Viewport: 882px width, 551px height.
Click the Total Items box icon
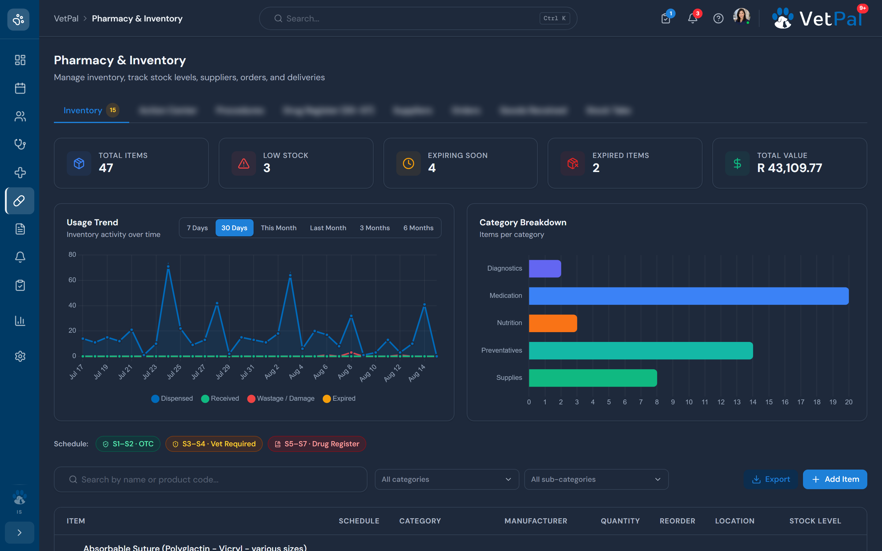coord(79,163)
